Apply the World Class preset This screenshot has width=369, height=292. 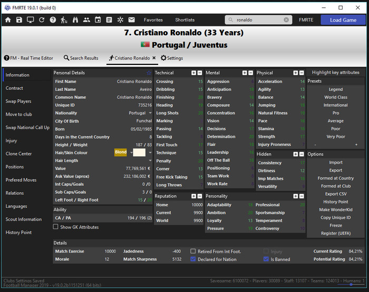coord(336,97)
